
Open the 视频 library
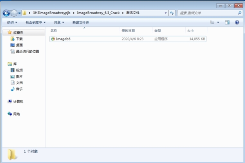[19, 70]
